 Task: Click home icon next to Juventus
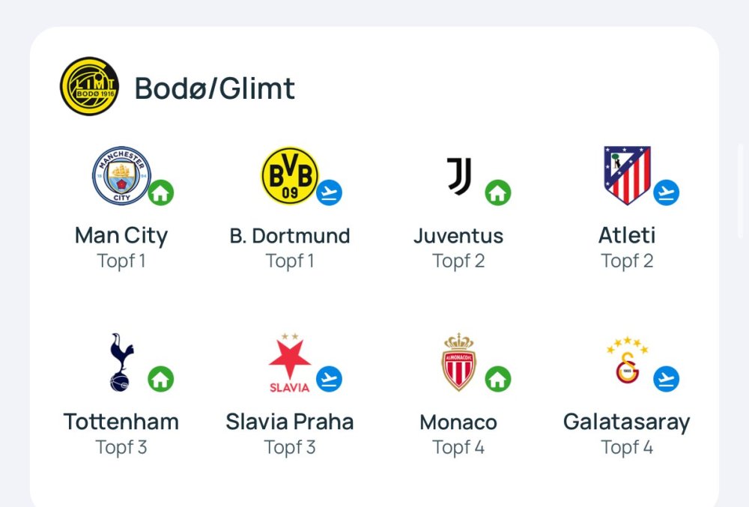[497, 192]
